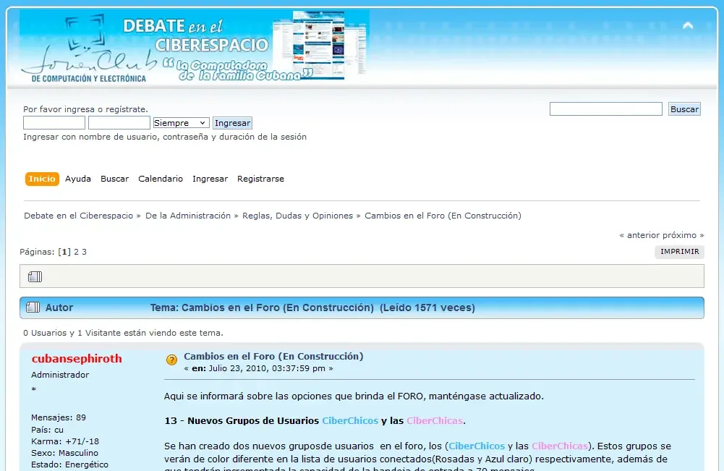The height and width of the screenshot is (471, 724).
Task: Click the Estado: Energético text
Action: (x=69, y=464)
